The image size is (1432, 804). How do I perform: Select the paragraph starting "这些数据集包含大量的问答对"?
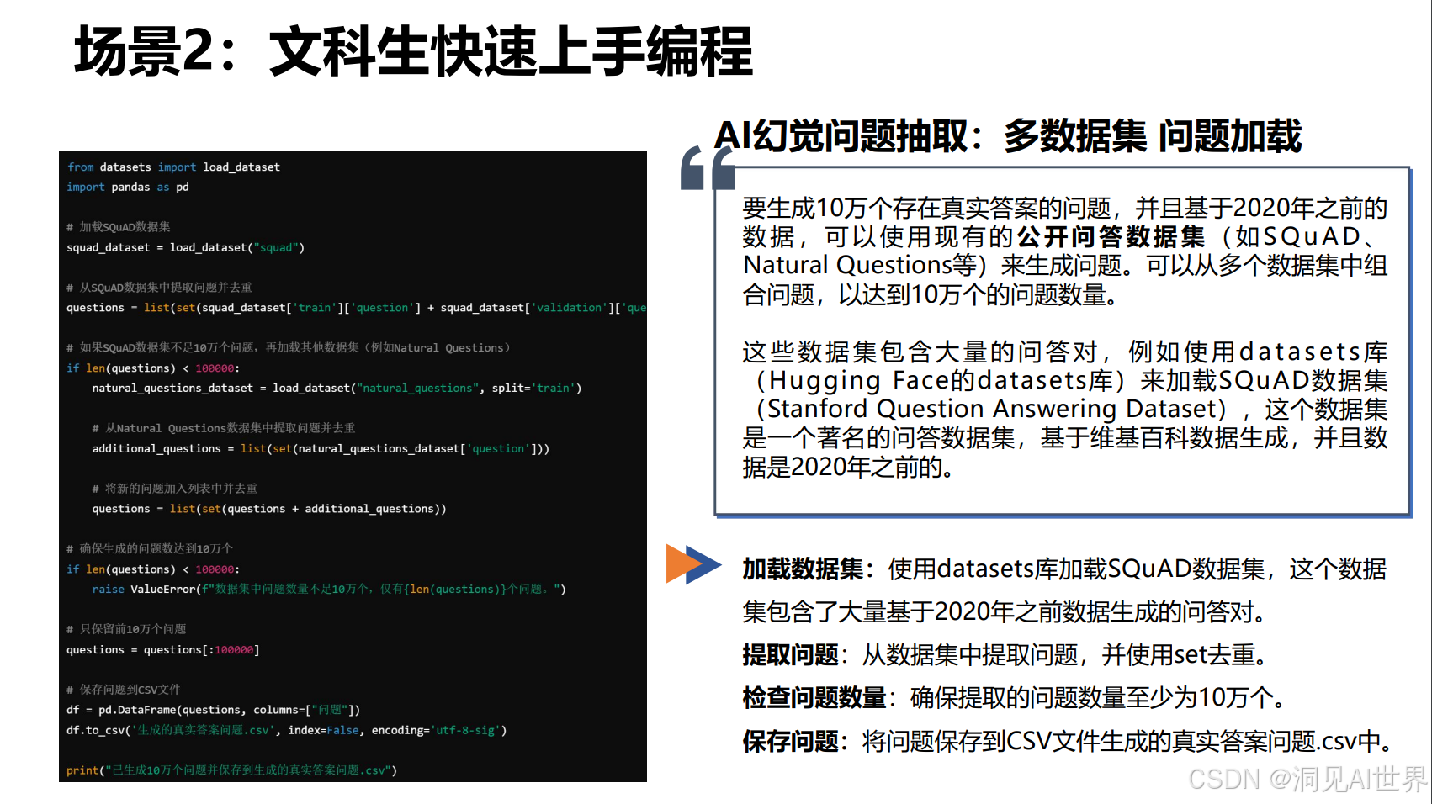click(1065, 409)
